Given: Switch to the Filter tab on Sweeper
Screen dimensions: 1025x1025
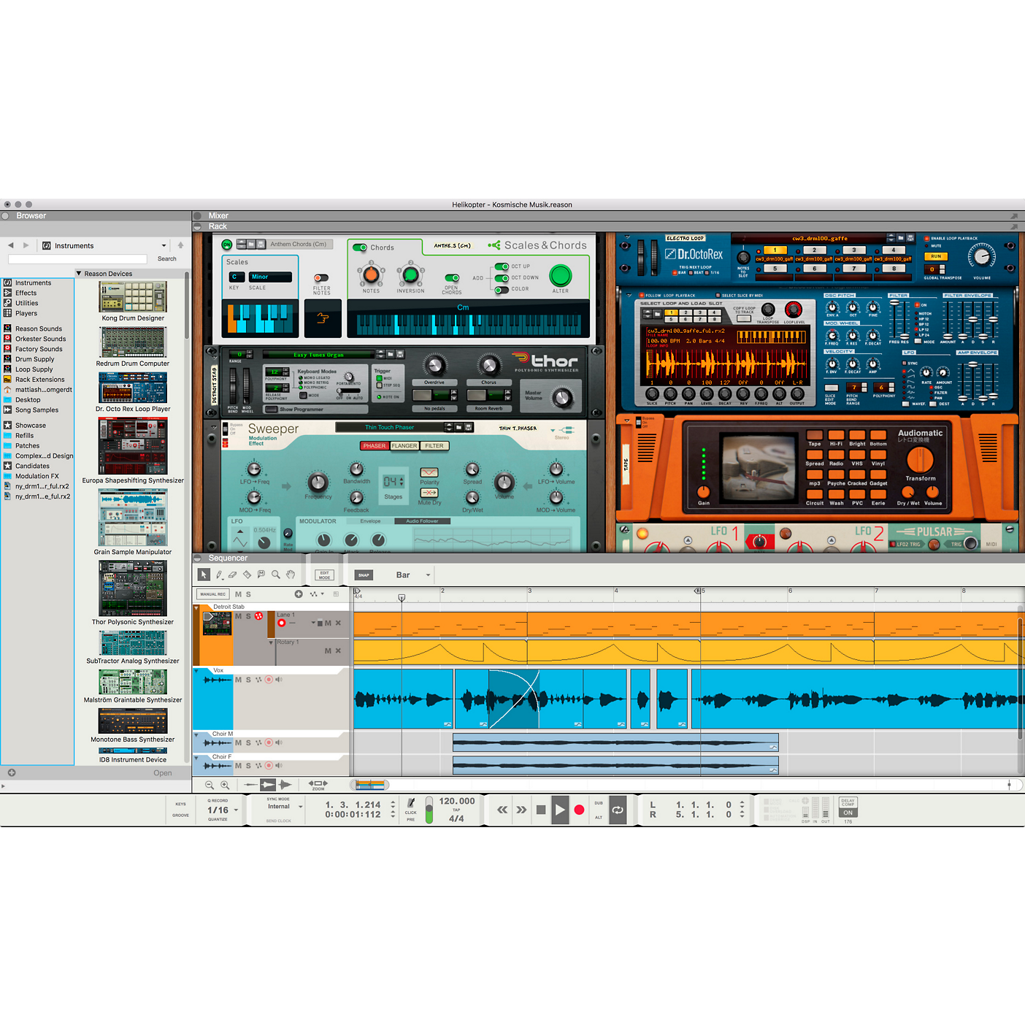Looking at the screenshot, I should pyautogui.click(x=434, y=445).
